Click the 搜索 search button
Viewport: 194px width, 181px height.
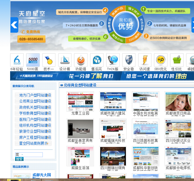click(19, 159)
